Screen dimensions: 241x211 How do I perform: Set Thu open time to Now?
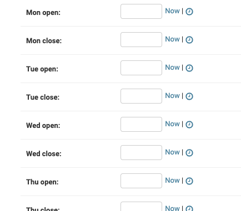click(x=172, y=181)
